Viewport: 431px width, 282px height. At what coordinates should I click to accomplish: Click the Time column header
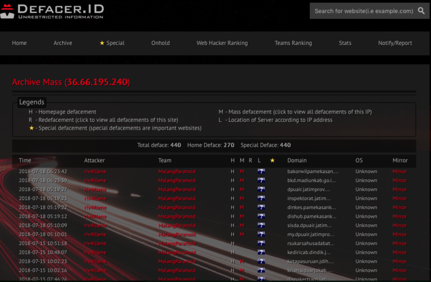[25, 160]
